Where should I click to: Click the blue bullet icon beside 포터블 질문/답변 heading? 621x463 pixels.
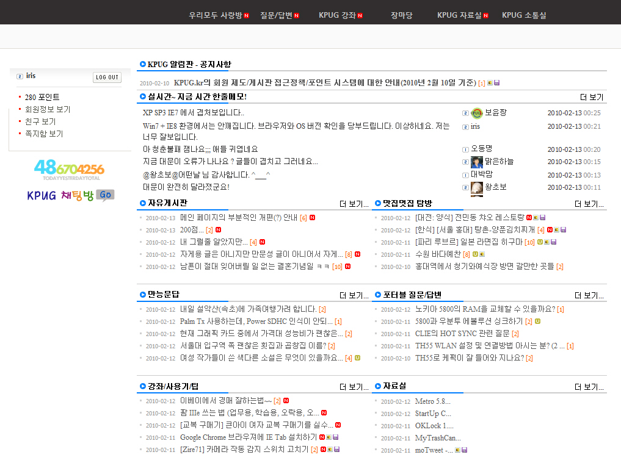coord(378,295)
